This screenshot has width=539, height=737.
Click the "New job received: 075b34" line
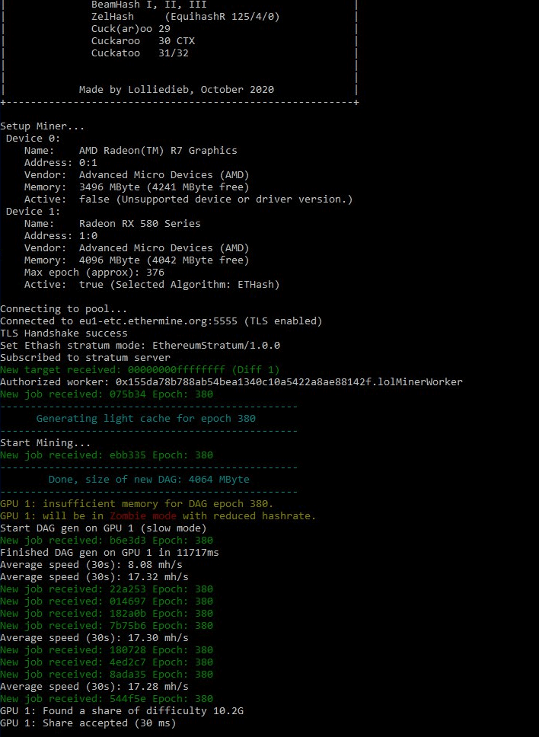pyautogui.click(x=106, y=394)
